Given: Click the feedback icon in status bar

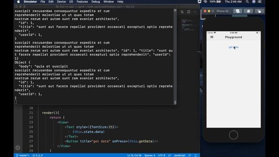Looking at the screenshot, I should 190,155.
